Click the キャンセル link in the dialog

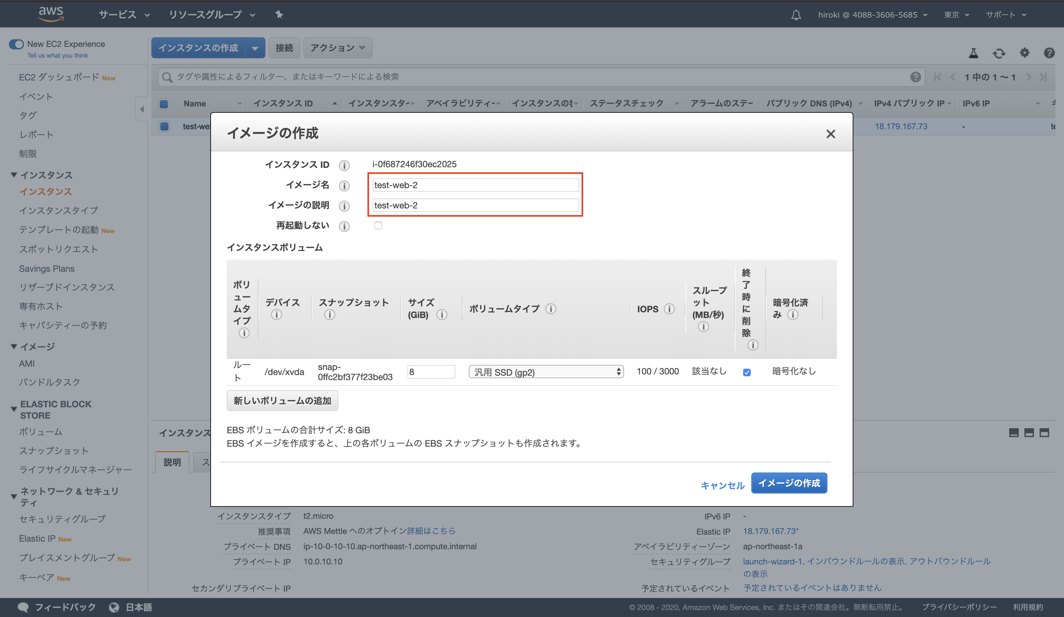pos(723,485)
